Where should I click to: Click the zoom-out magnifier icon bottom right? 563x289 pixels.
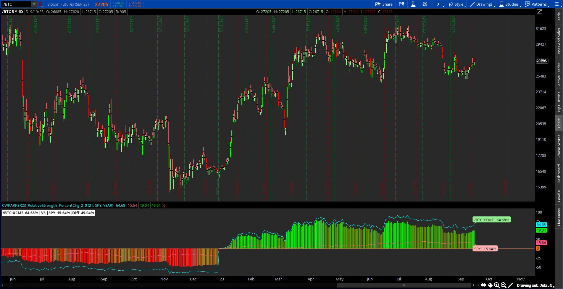[503, 285]
